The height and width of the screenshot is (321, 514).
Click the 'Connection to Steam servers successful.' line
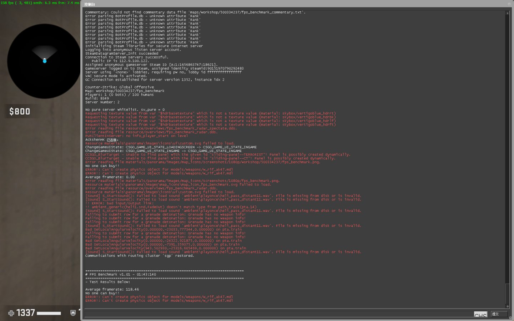coord(127,57)
